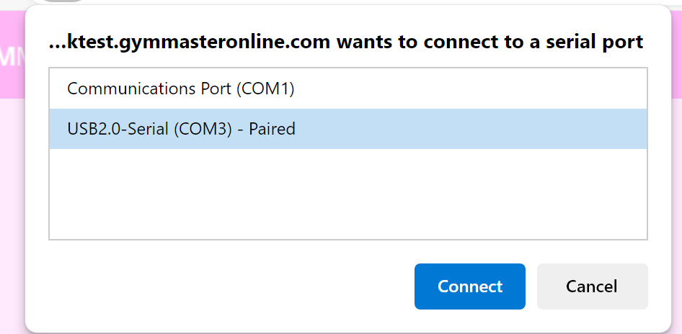Click the 'Paired' label on the COM3 row
The width and height of the screenshot is (682, 334).
coord(272,130)
